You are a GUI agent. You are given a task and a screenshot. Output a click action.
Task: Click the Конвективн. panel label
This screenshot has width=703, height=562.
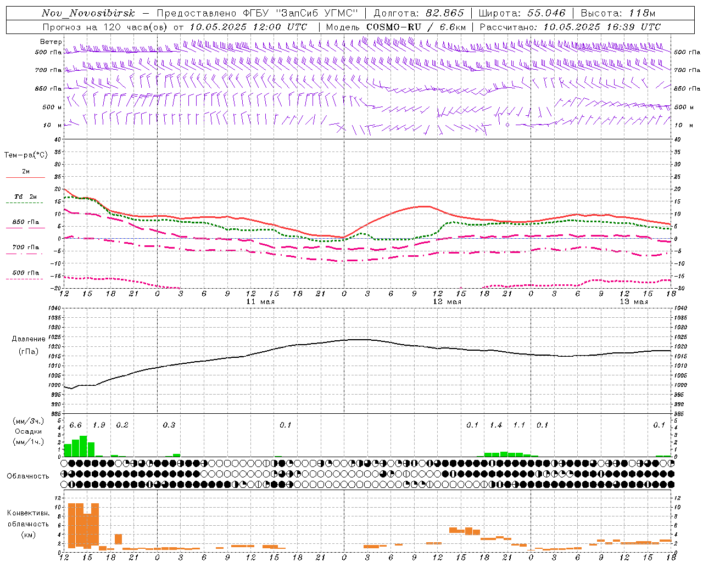(28, 513)
